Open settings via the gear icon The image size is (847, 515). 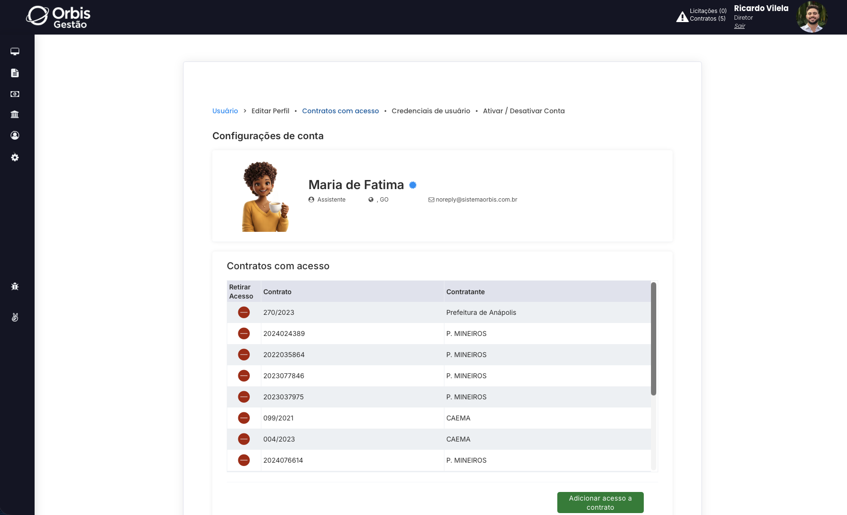(14, 157)
